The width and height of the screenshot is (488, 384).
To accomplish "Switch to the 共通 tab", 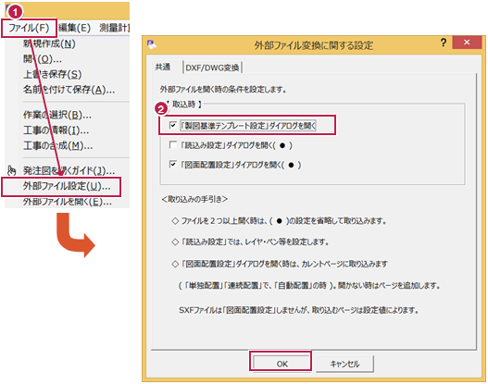I will pos(163,68).
